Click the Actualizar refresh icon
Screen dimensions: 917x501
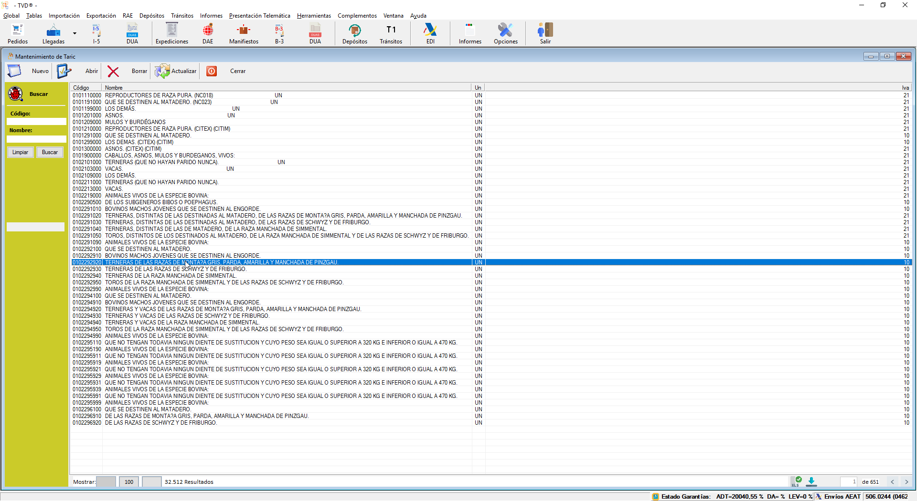(x=162, y=72)
